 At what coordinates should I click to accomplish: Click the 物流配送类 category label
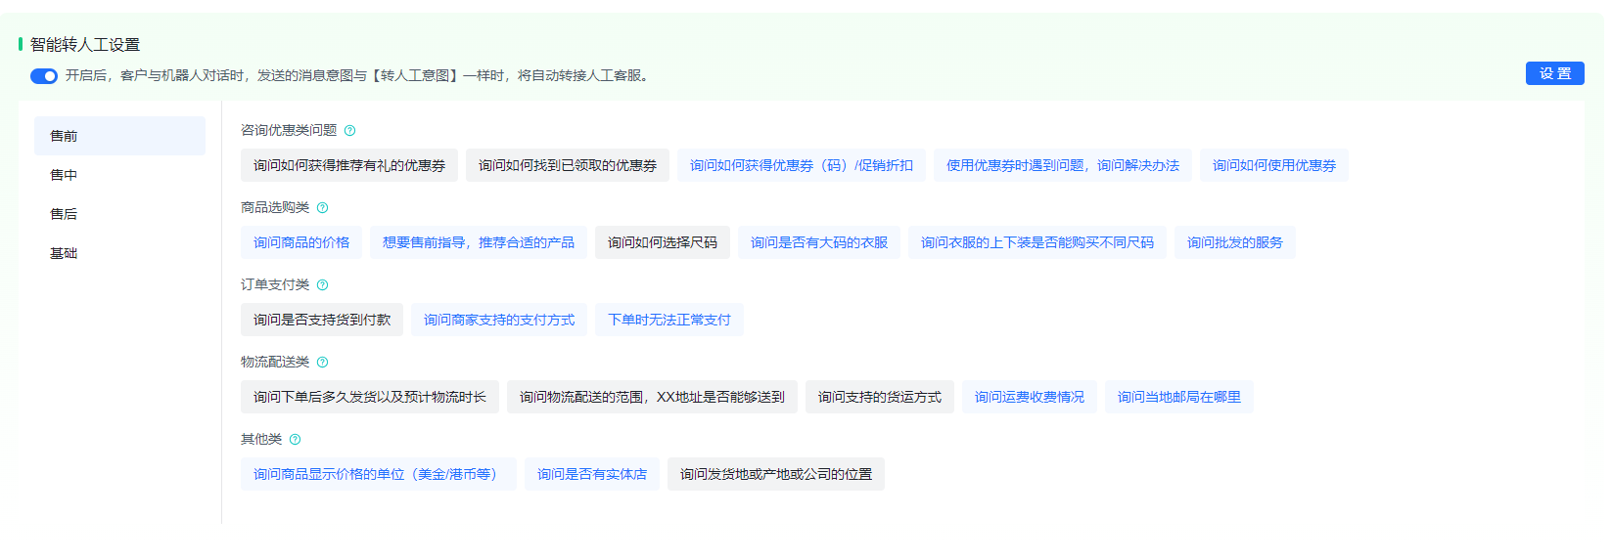point(275,362)
